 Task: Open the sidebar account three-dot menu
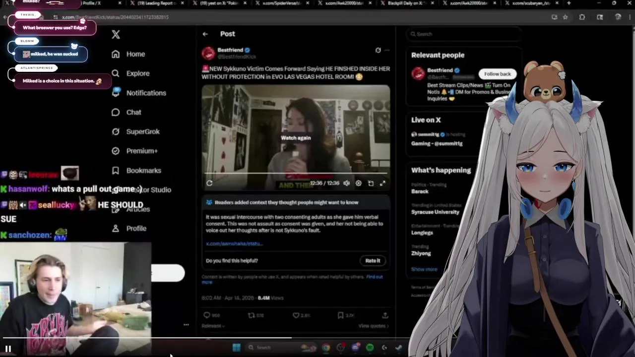coord(186,325)
